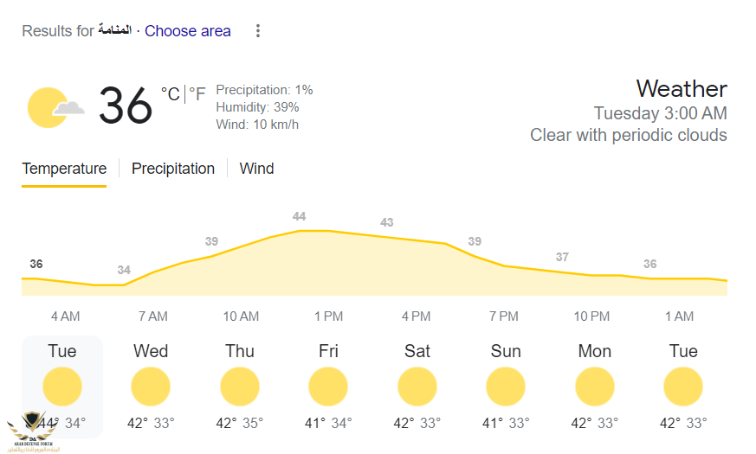
Task: Select Thursday's sun forecast icon
Action: click(x=240, y=387)
